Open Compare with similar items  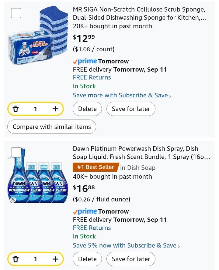pyautogui.click(x=52, y=127)
